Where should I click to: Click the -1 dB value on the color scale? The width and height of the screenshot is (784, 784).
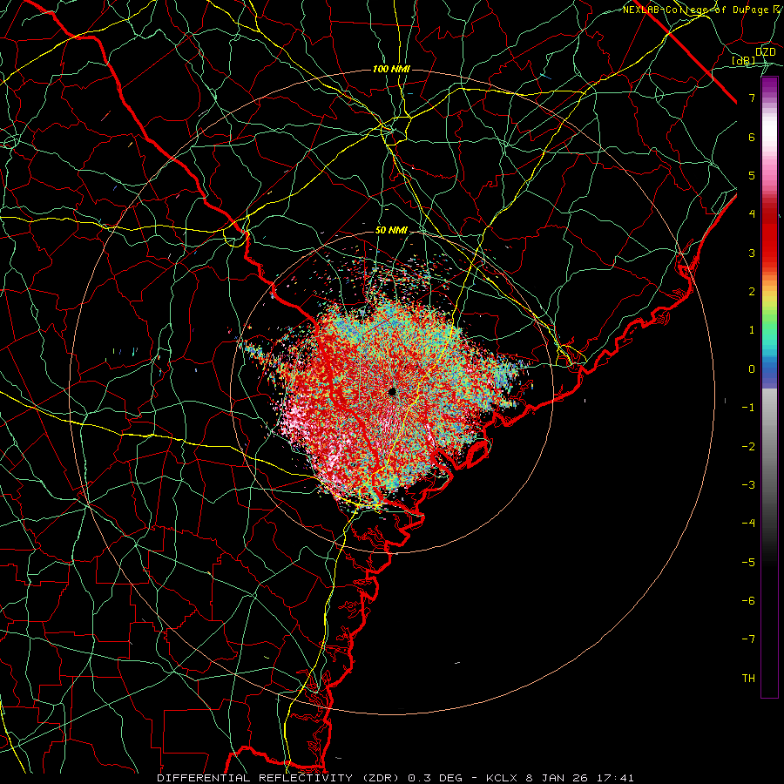point(748,408)
